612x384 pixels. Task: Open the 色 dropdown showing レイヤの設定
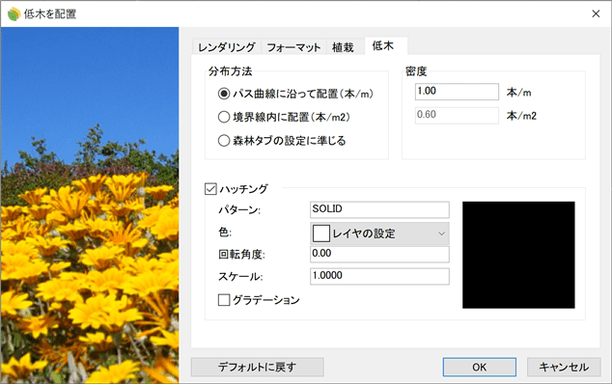click(x=379, y=233)
